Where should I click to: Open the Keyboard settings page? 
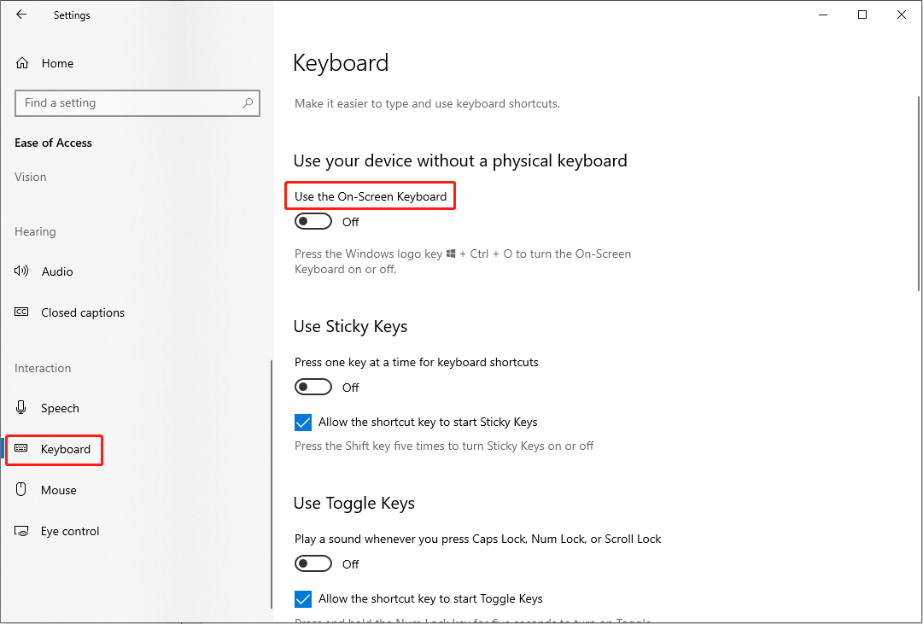pos(65,449)
